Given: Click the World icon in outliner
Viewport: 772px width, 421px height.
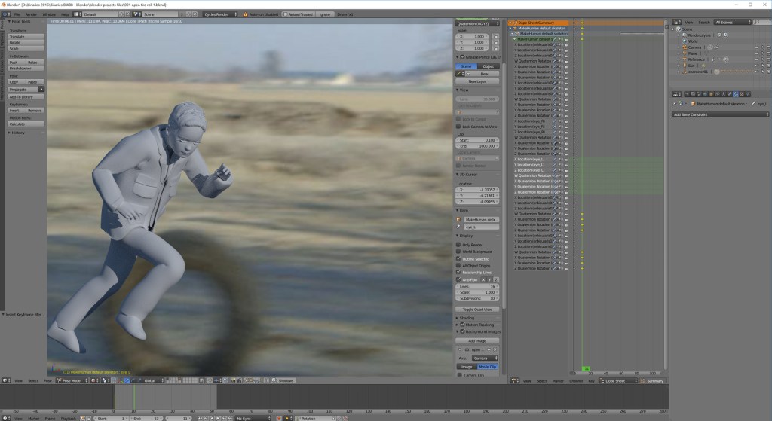Looking at the screenshot, I should click(685, 41).
